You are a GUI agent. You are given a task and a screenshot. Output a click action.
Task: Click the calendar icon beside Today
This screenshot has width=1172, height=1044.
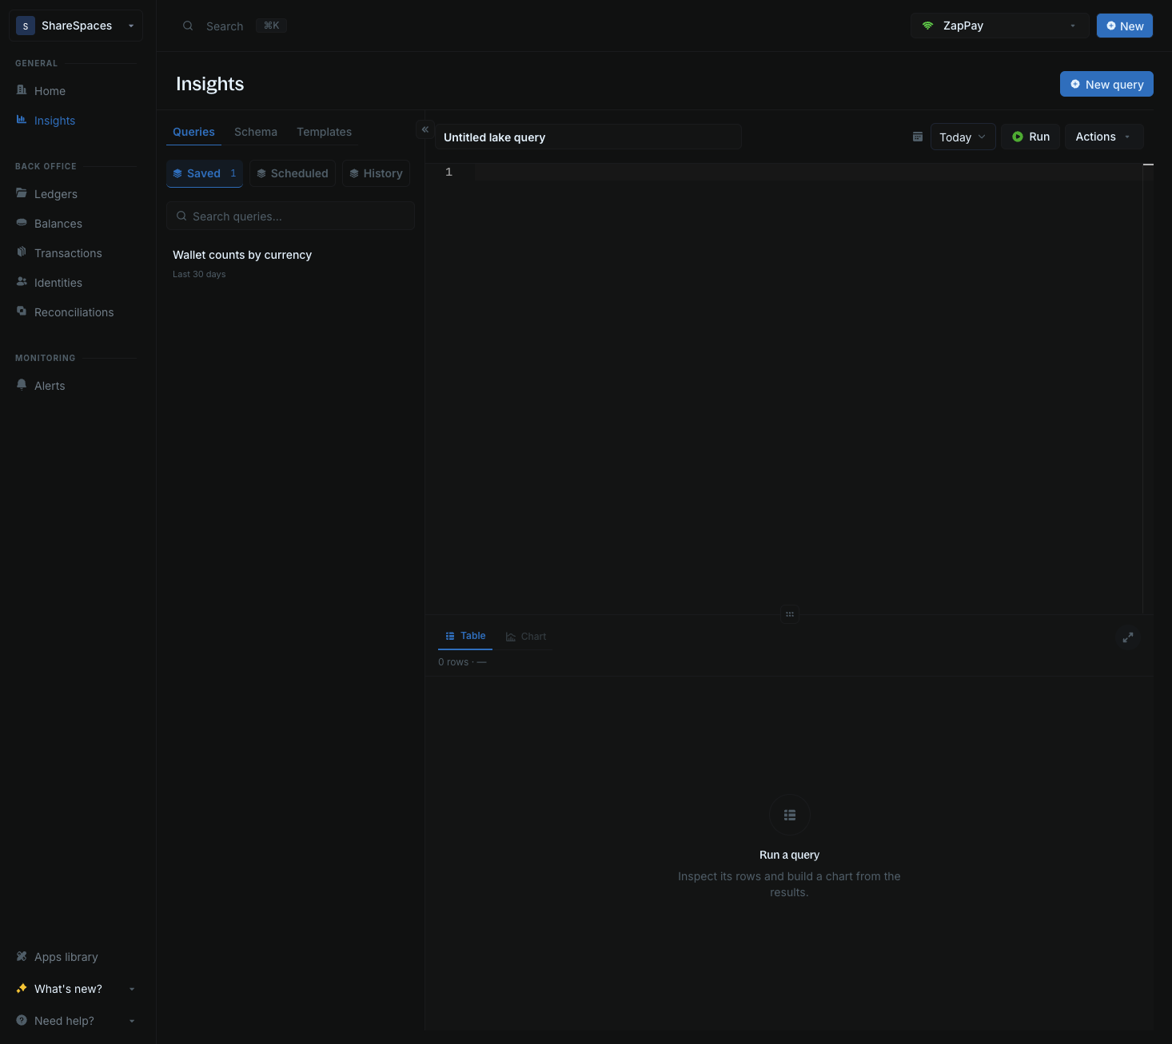(918, 137)
